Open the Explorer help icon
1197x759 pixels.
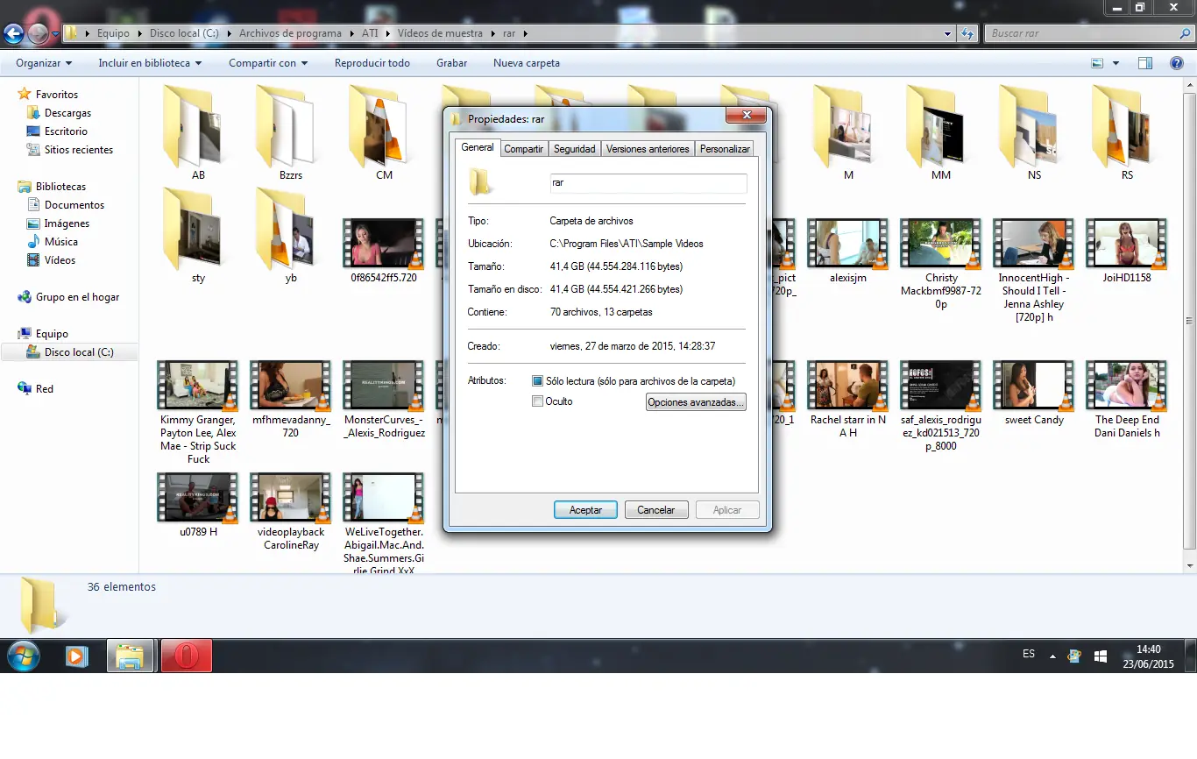click(1177, 63)
